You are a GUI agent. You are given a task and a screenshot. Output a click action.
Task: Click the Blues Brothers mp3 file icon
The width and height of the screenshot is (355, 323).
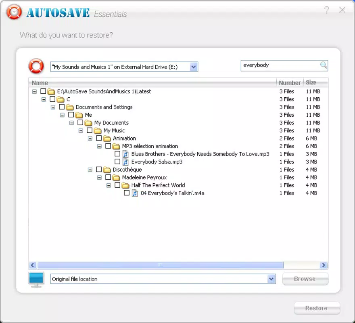click(125, 154)
